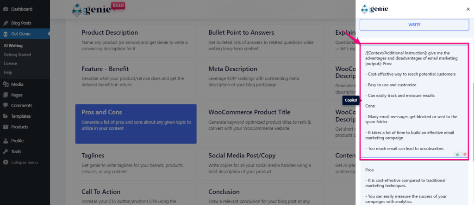Open the Getting Started link
This screenshot has width=474, height=205.
(x=17, y=55)
